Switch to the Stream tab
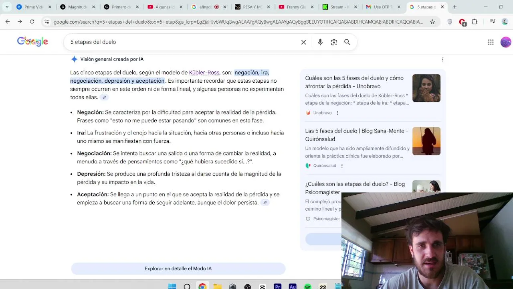 (340, 7)
